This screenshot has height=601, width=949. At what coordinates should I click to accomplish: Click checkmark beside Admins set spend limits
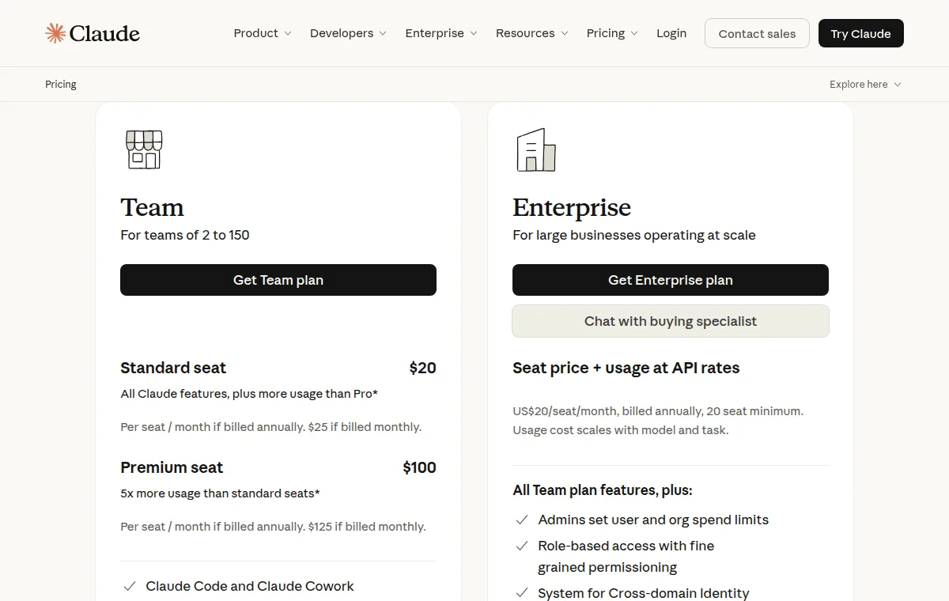click(x=522, y=520)
